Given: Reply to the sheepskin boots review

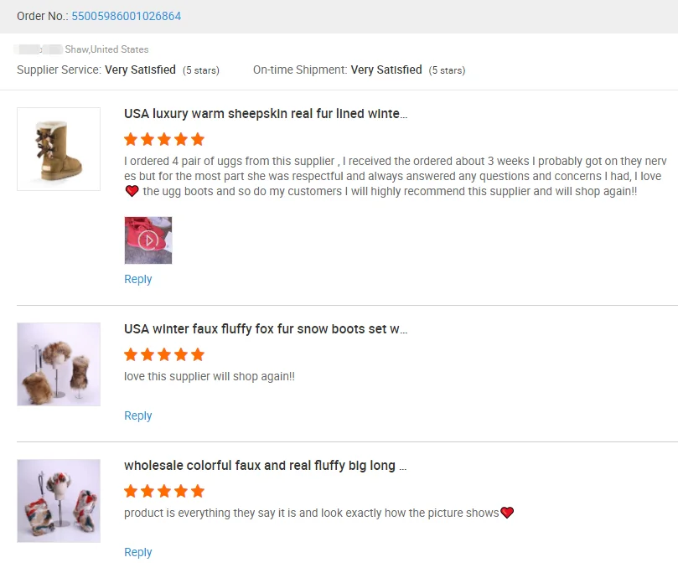Looking at the screenshot, I should click(x=137, y=279).
